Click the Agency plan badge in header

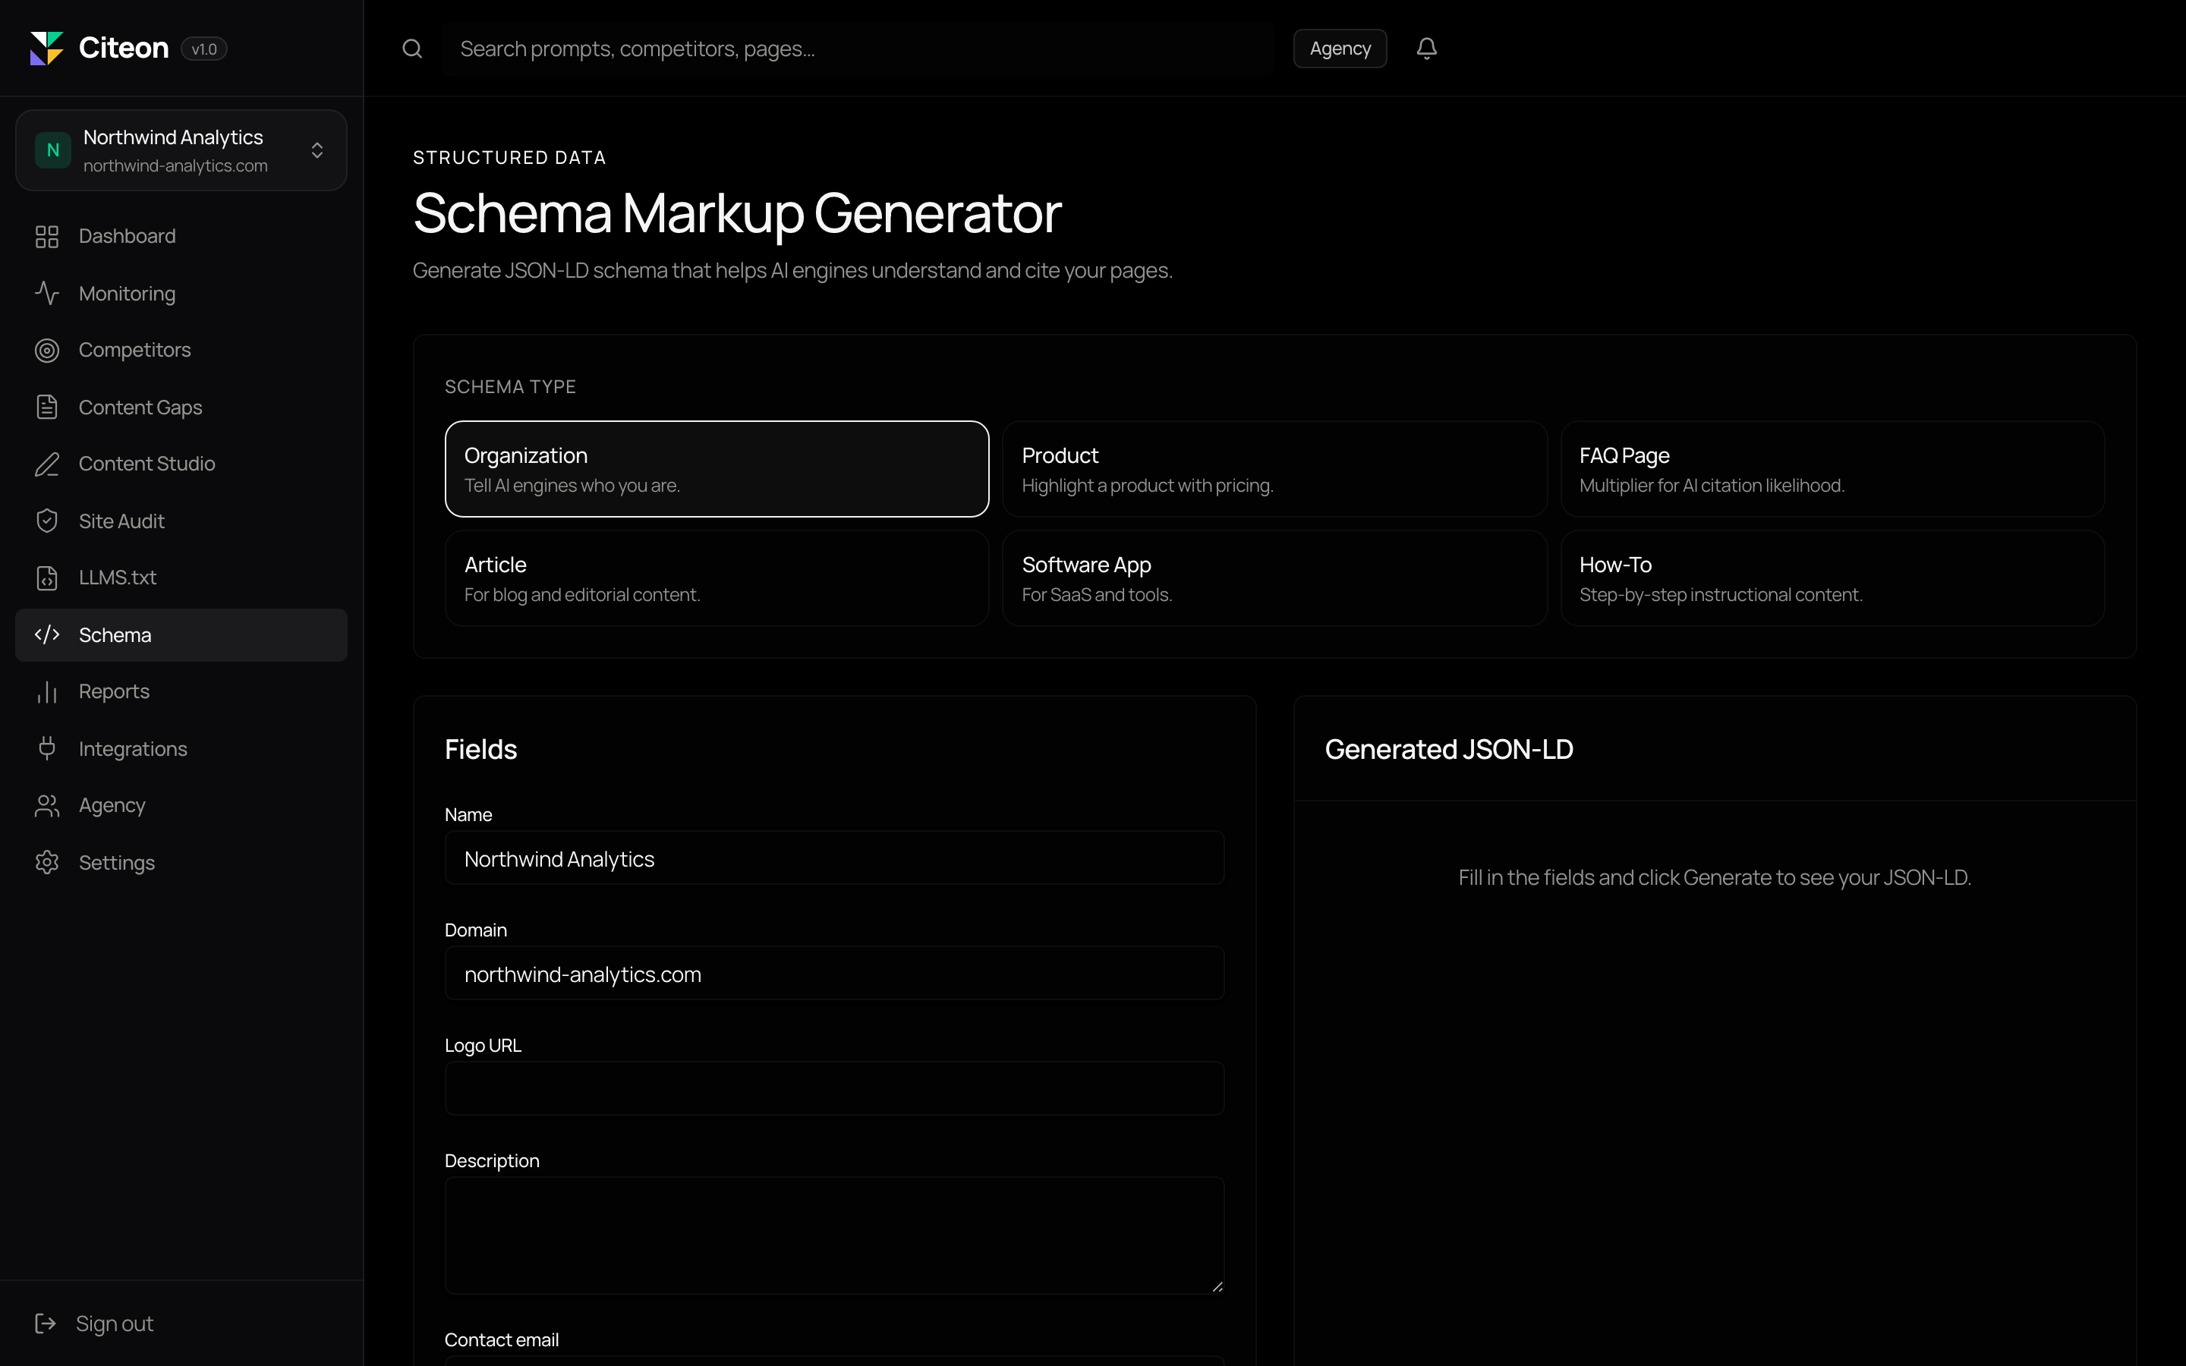tap(1340, 49)
